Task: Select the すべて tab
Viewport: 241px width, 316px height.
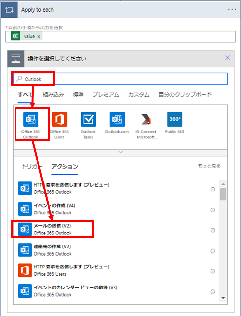Action: [25, 94]
